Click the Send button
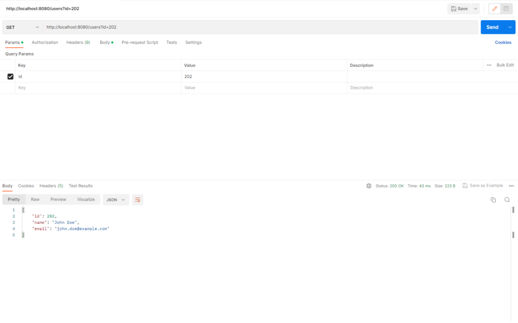Image resolution: width=518 pixels, height=323 pixels. 492,27
